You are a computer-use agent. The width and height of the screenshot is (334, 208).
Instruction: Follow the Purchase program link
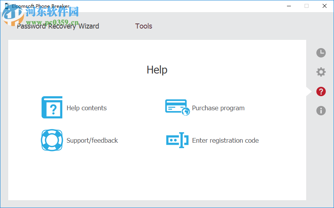click(x=218, y=108)
